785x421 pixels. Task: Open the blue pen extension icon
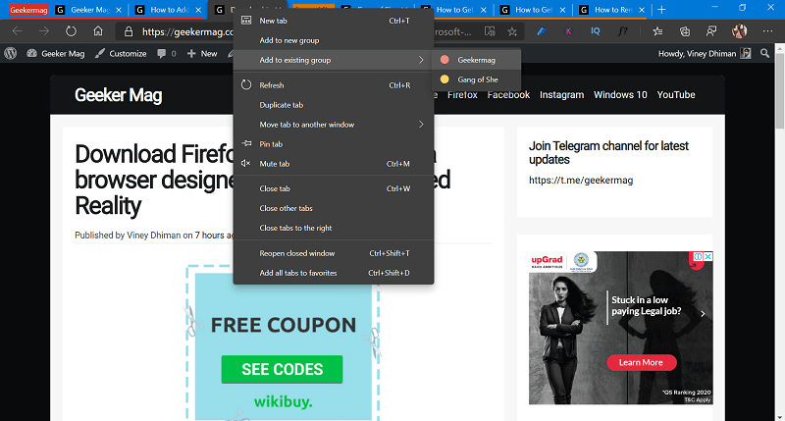click(542, 31)
